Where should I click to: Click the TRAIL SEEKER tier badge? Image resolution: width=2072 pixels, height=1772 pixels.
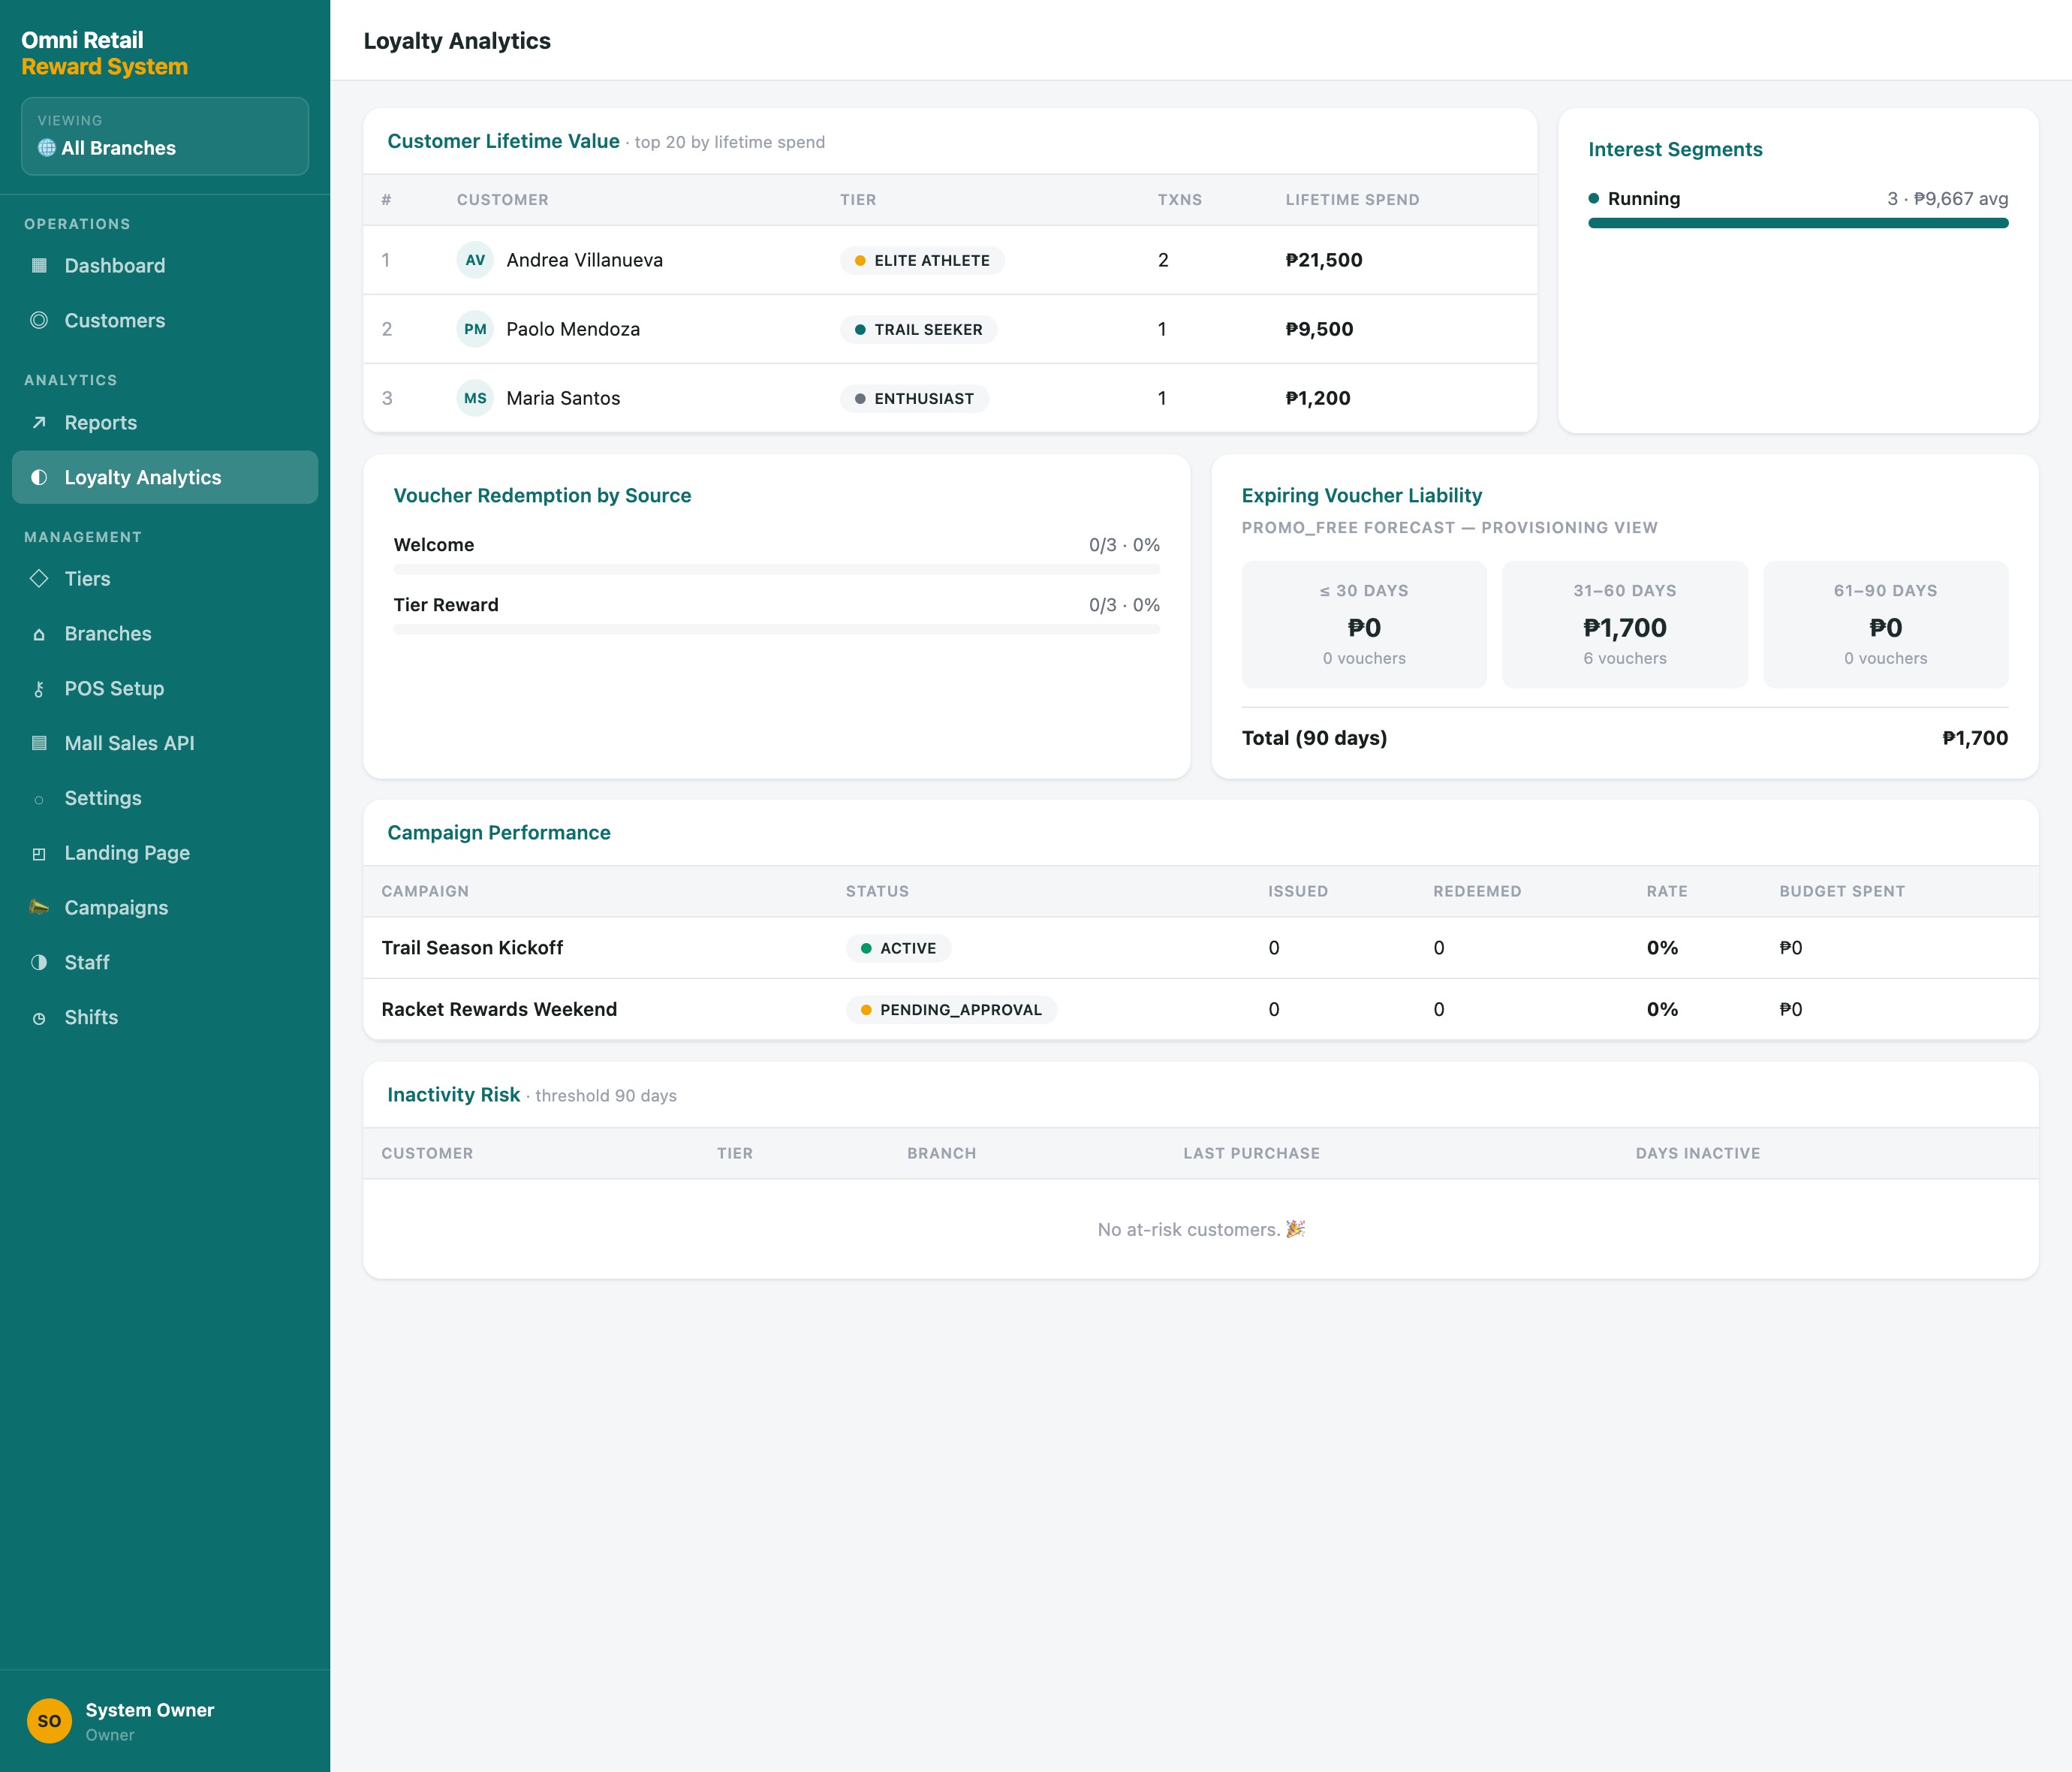(x=919, y=329)
